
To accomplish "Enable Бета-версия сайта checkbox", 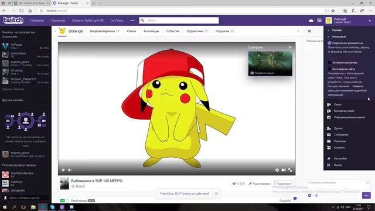I will point(329,69).
